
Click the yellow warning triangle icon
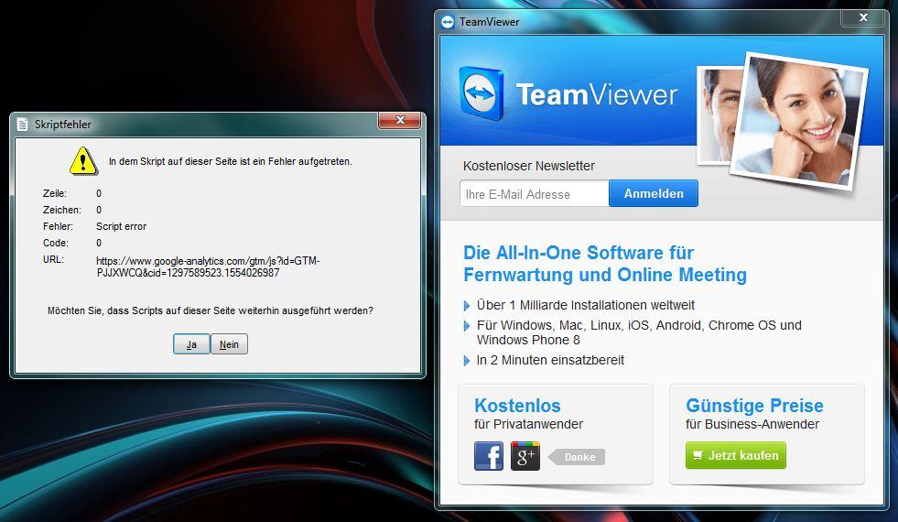click(x=83, y=161)
